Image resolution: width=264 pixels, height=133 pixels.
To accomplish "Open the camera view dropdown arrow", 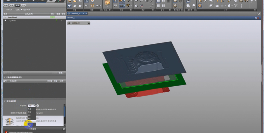I will coord(101,6).
